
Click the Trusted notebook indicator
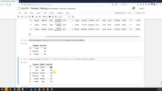click(x=129, y=13)
